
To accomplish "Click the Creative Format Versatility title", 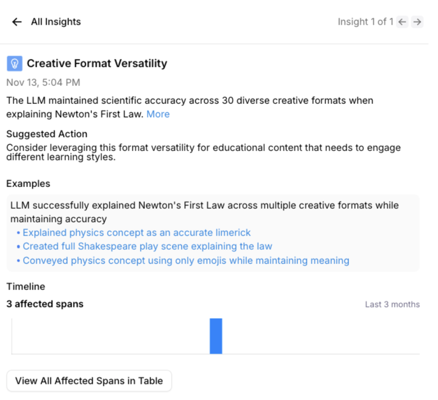I will 96,63.
